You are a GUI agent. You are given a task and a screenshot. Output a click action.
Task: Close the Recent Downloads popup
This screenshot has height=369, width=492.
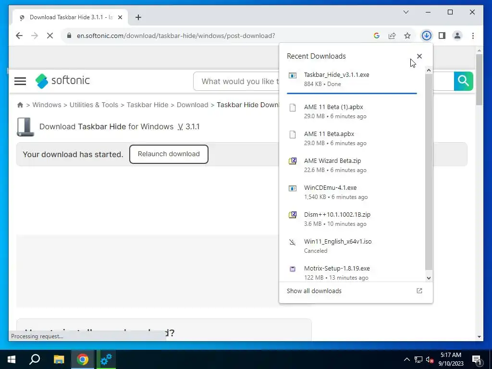419,56
